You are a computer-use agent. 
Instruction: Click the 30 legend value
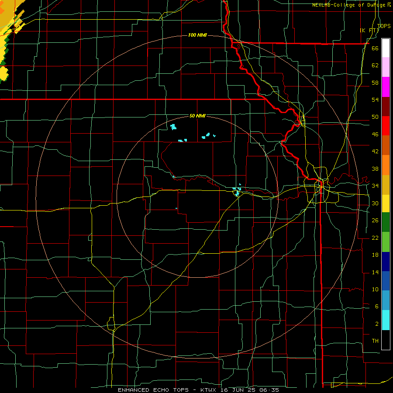375,203
